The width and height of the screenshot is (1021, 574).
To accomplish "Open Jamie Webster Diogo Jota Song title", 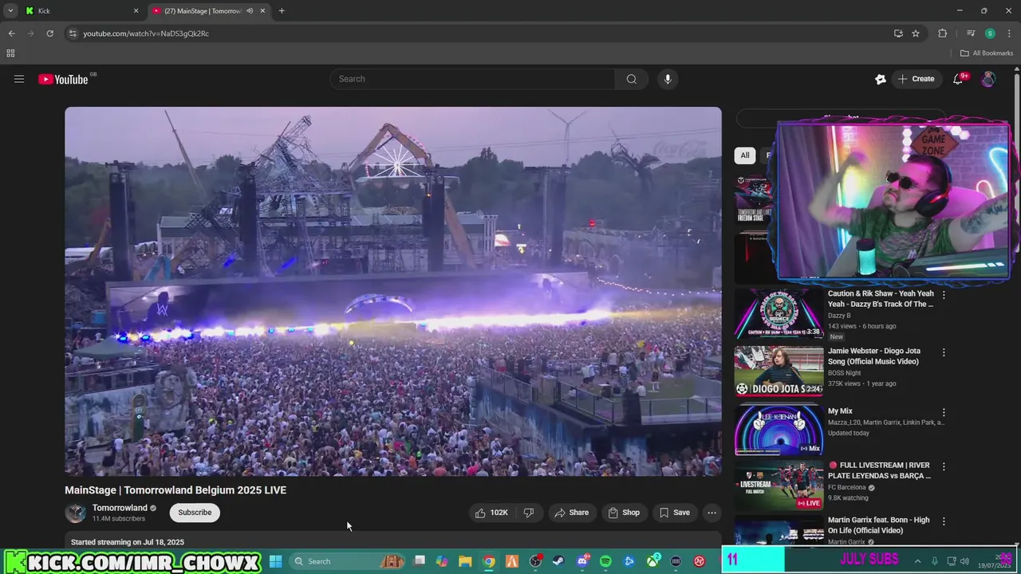I will pos(873,356).
